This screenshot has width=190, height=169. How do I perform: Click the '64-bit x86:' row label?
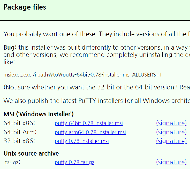[19, 123]
